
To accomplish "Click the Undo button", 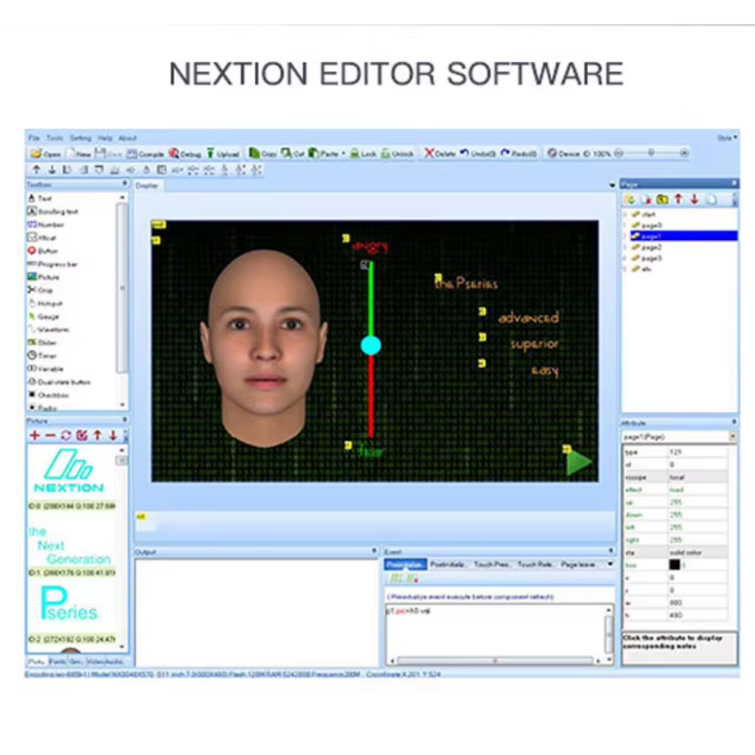I will pos(478,154).
